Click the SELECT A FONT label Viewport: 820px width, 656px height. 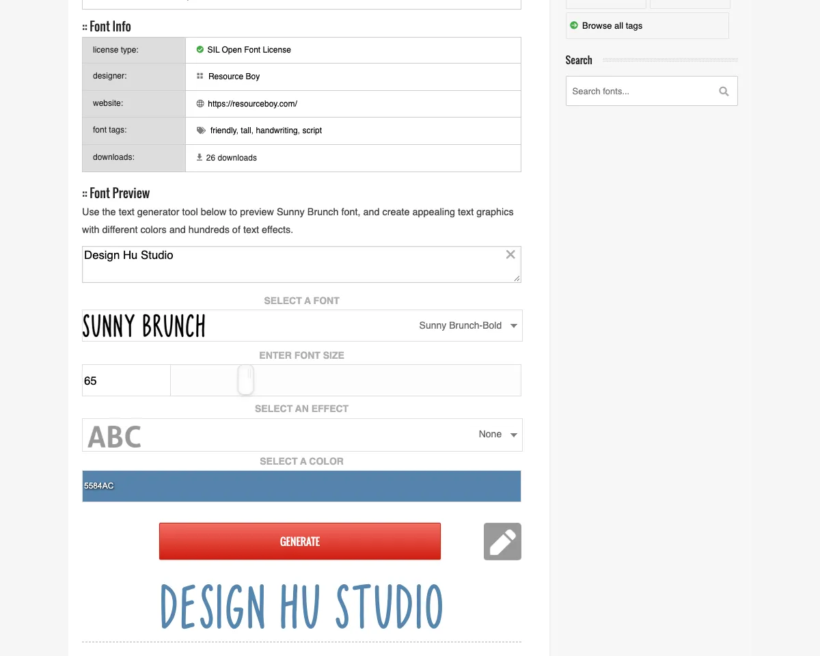click(301, 301)
